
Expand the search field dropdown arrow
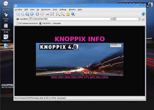(139, 19)
